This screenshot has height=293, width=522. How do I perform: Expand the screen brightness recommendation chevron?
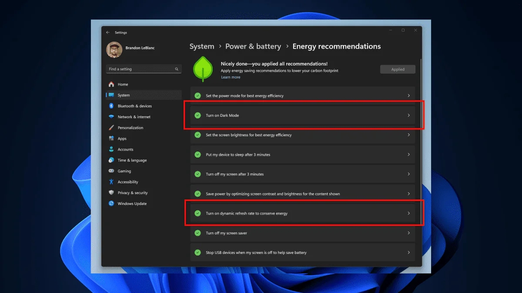coord(408,135)
